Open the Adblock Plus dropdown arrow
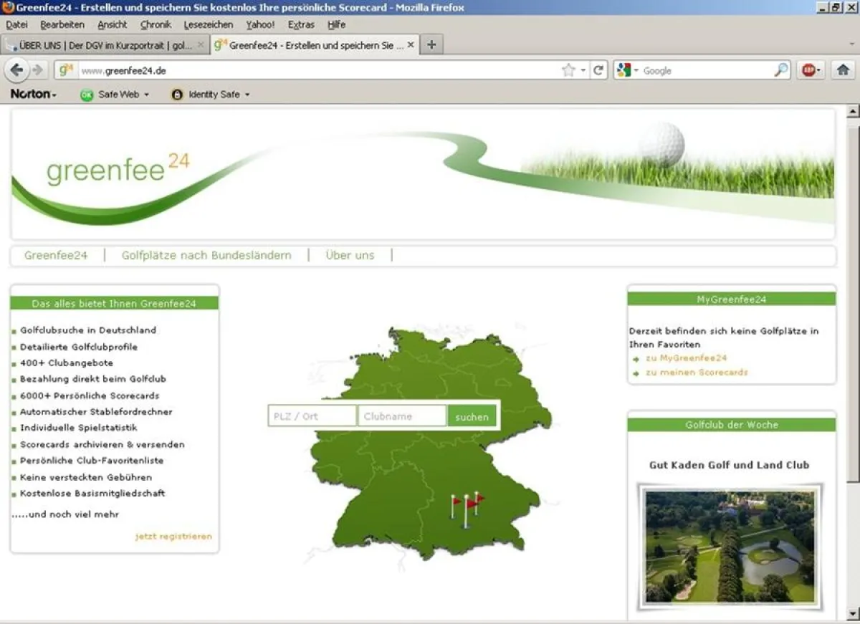 (x=819, y=70)
